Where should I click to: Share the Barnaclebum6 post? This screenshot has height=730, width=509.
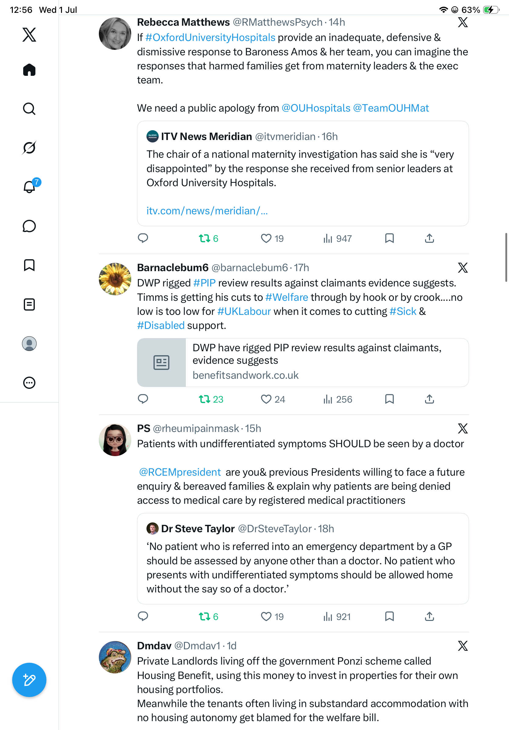tap(429, 399)
